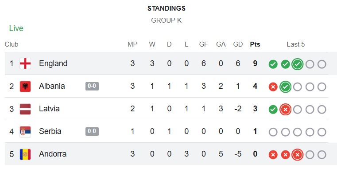Screen dimensions: 337x173
Task: Open the Albania 0-0 live score badge
Action: point(92,86)
